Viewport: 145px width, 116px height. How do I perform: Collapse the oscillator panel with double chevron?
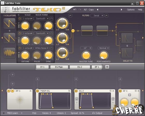pos(18,15)
